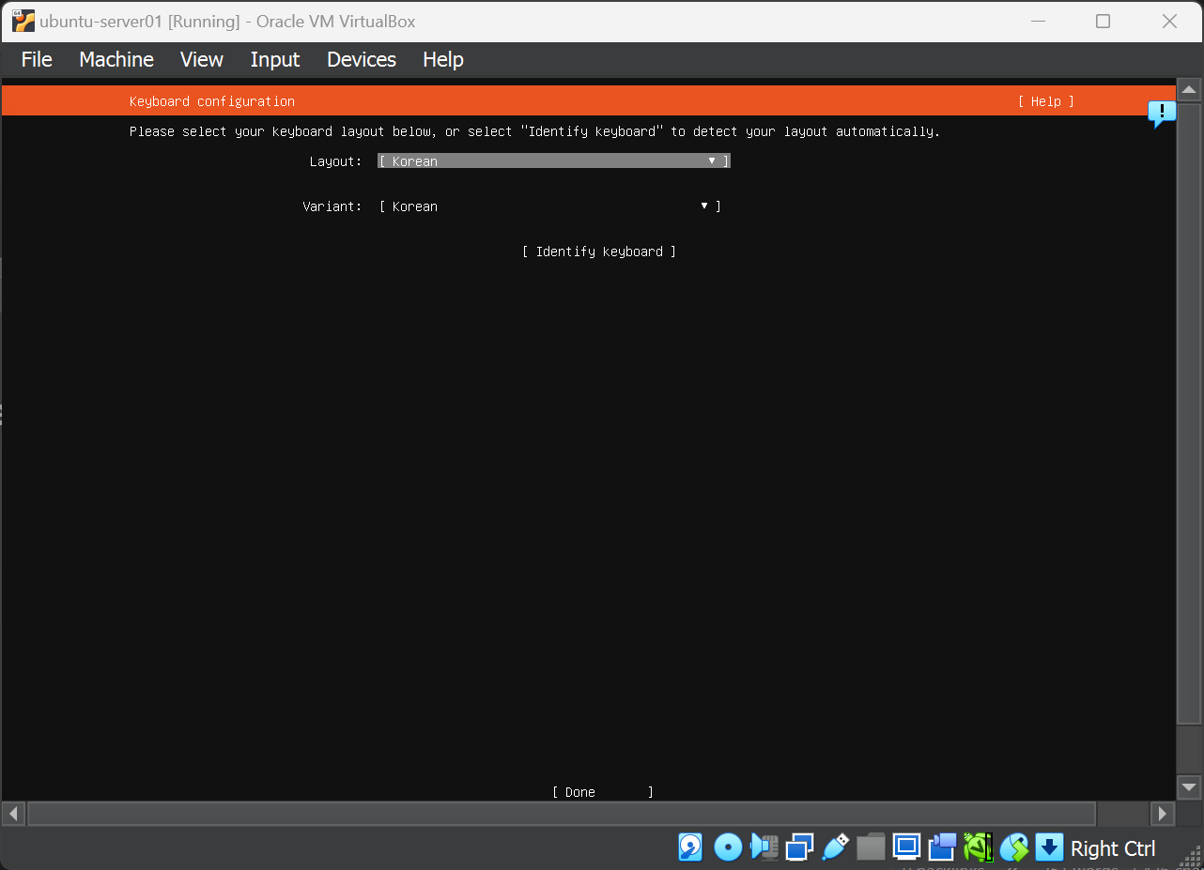1204x870 pixels.
Task: Click the mouse integration status icon
Action: [x=1013, y=847]
